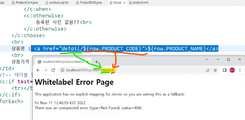The height and width of the screenshot is (120, 245).
Task: Maximize the Chrome window
Action: pos(228,59)
